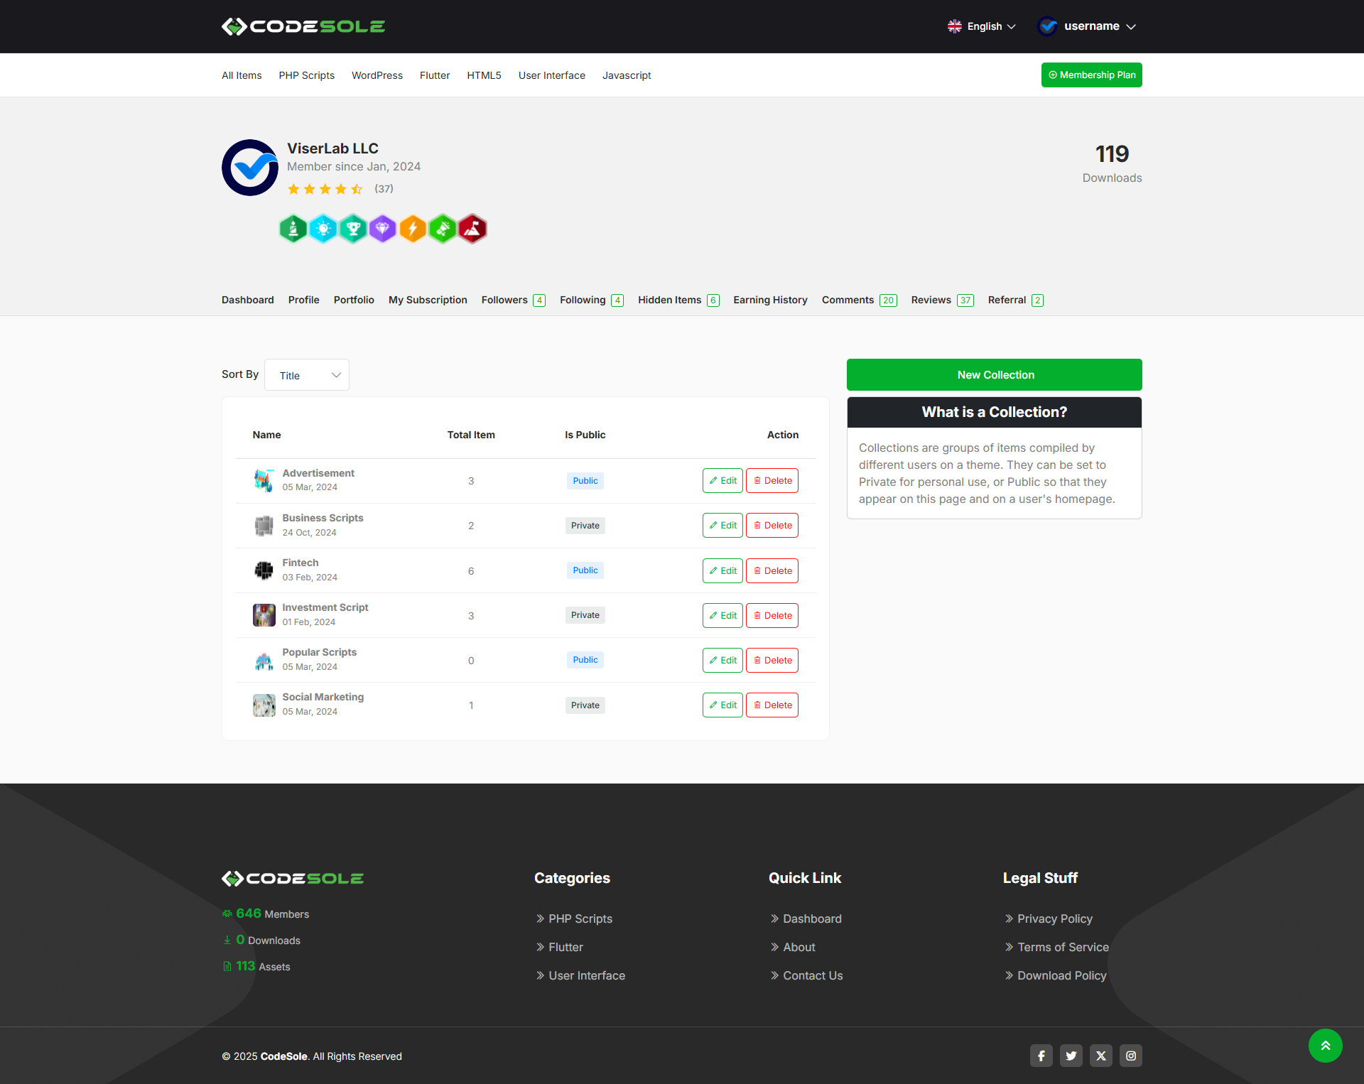Click the orange lightning bolt badge
Viewport: 1364px width, 1084px height.
[x=413, y=229]
